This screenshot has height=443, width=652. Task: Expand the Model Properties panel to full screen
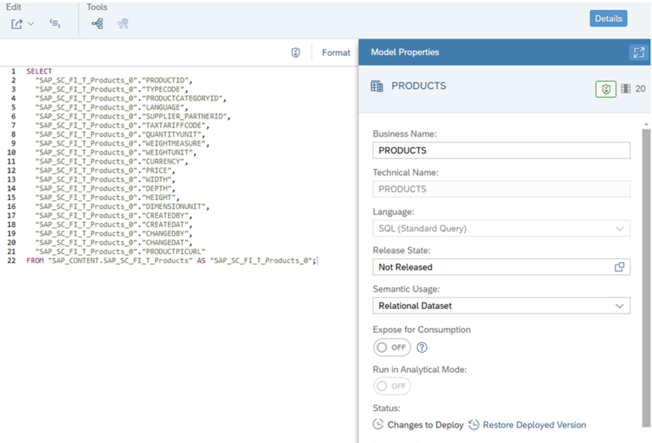pos(638,52)
